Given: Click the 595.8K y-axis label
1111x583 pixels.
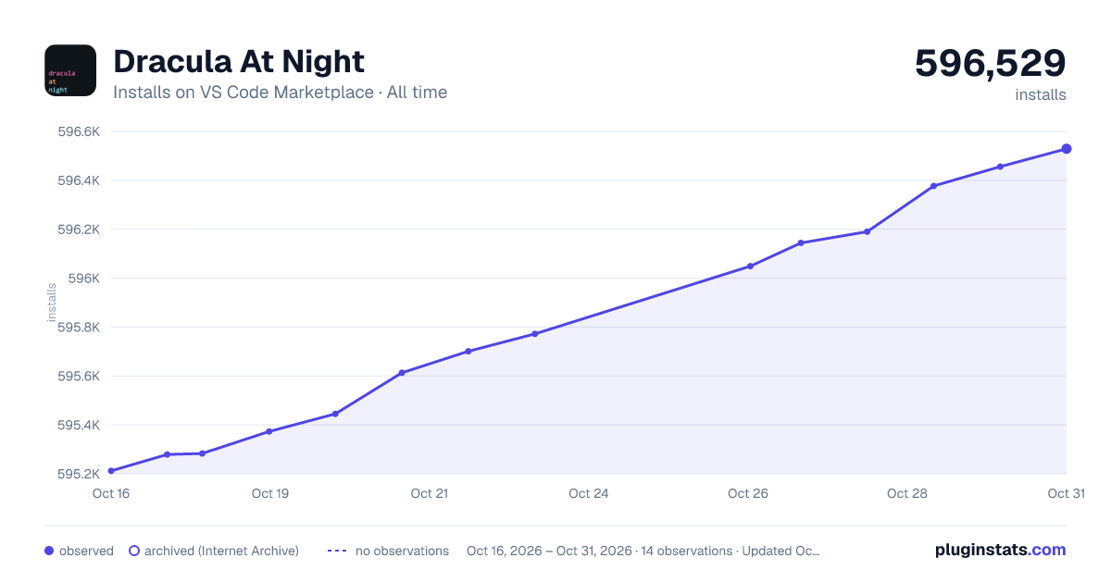Looking at the screenshot, I should tap(79, 328).
